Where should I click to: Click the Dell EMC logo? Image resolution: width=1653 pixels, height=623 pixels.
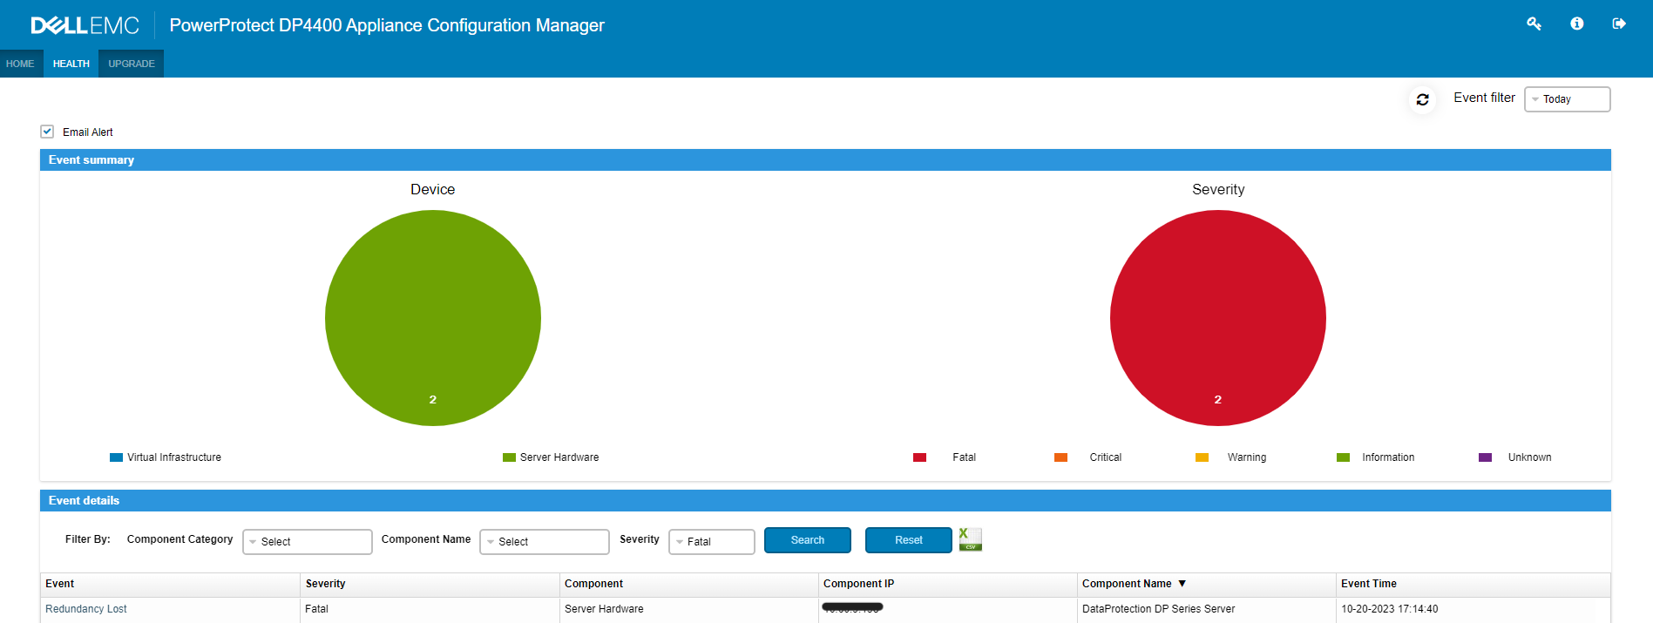click(x=85, y=25)
